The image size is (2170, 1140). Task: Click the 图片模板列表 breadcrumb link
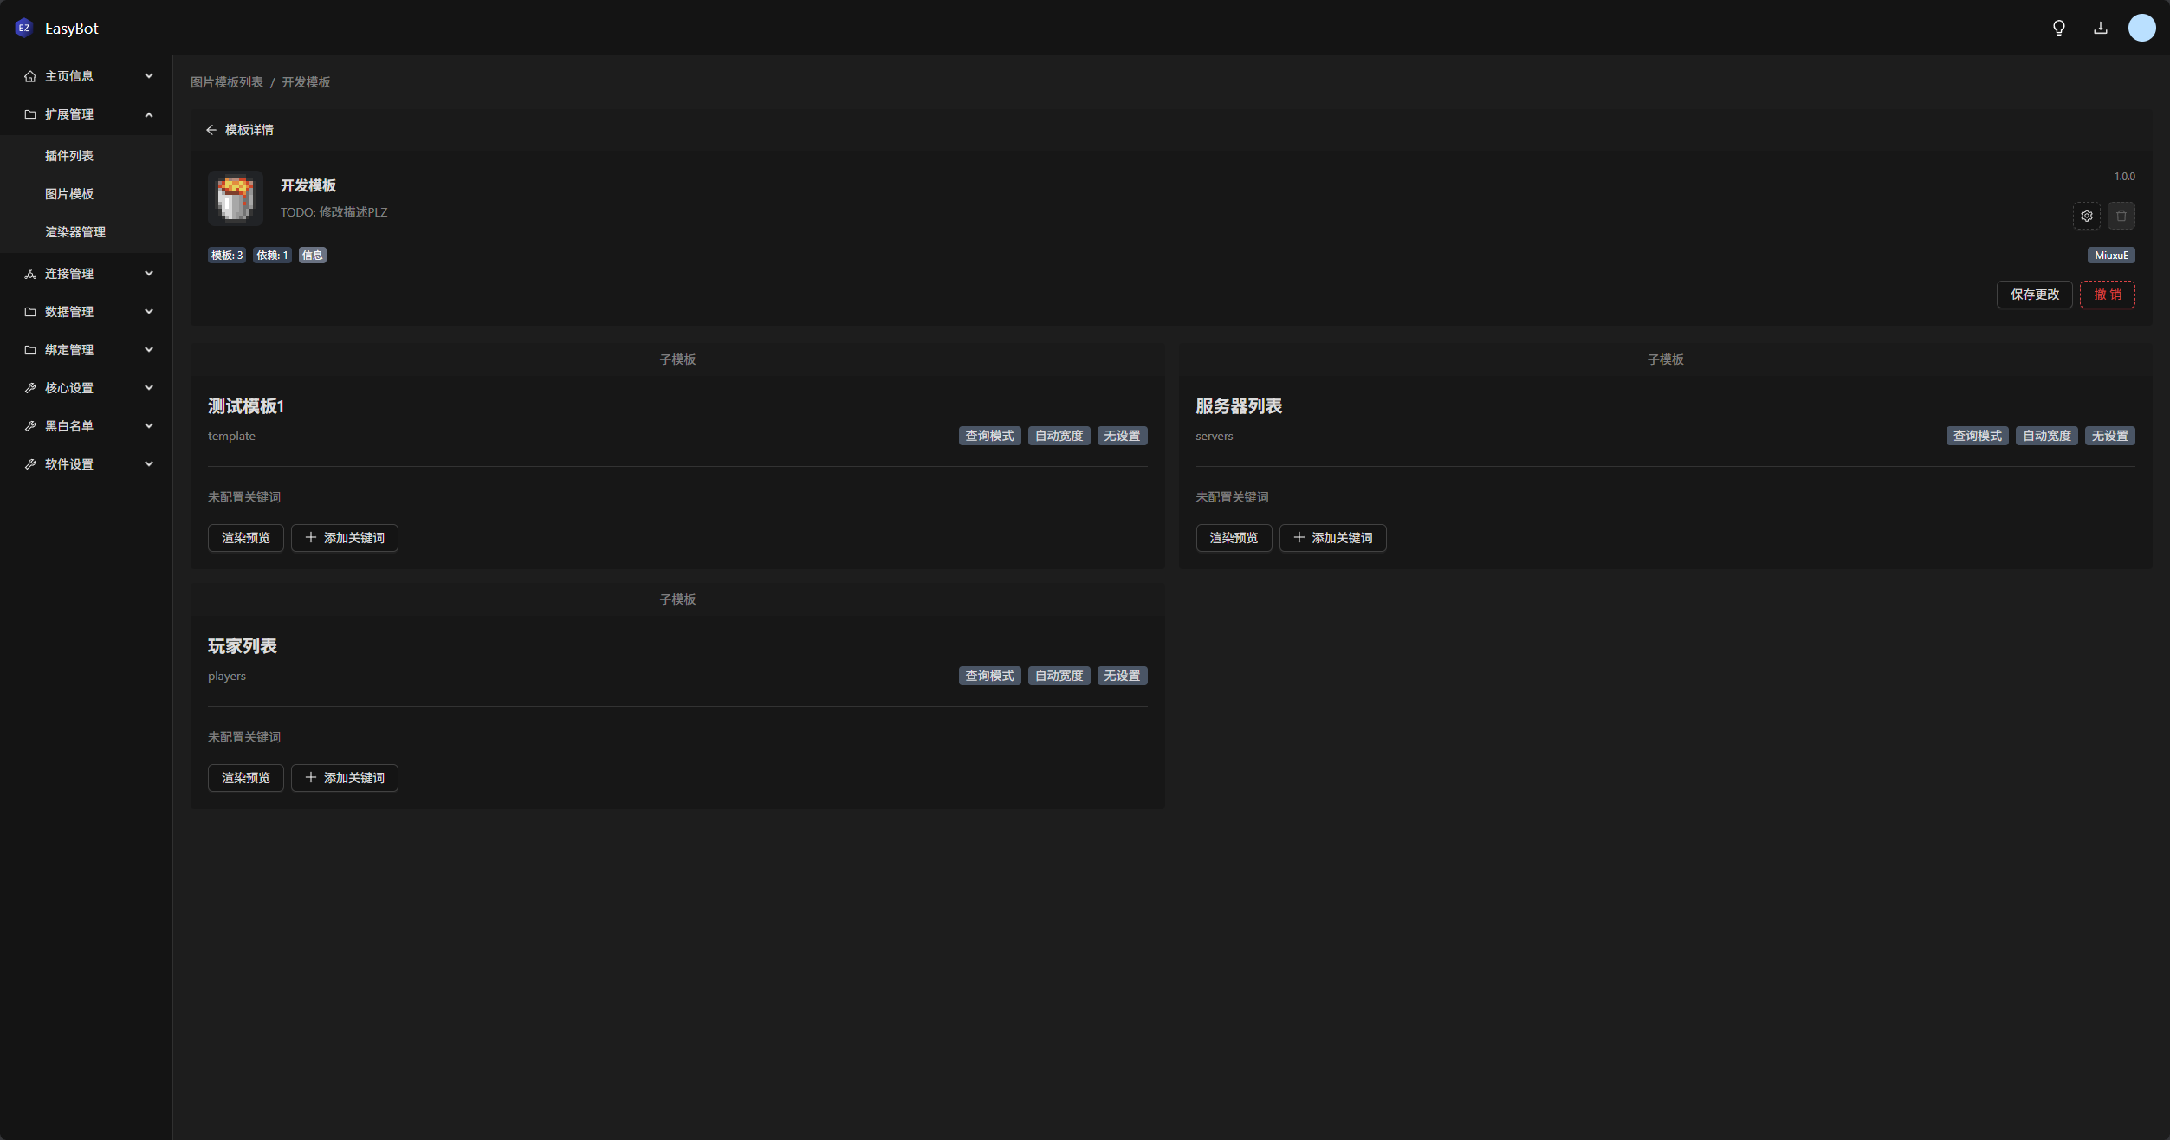[x=227, y=82]
